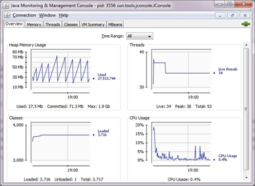Click the 'Live threads 34' legend label

tap(228, 71)
